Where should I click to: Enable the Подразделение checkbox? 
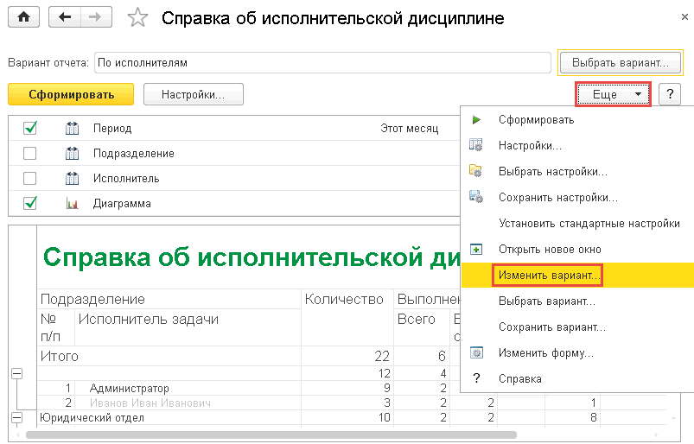coord(29,154)
